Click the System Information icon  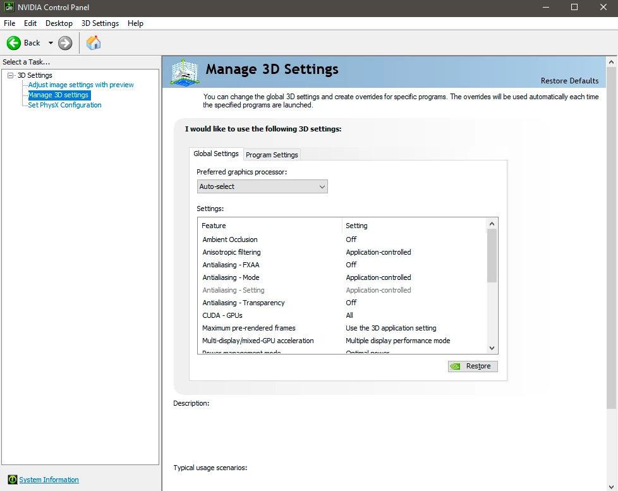click(x=13, y=480)
